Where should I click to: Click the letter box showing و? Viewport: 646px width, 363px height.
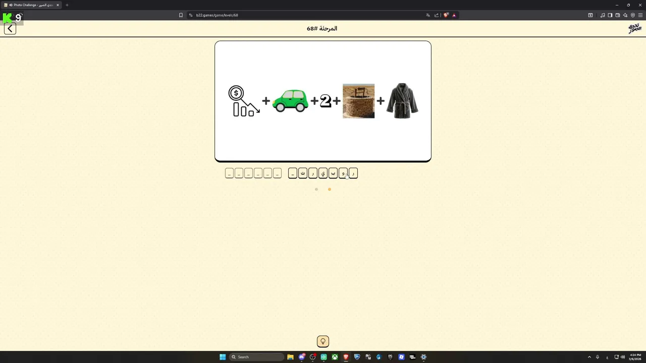343,173
